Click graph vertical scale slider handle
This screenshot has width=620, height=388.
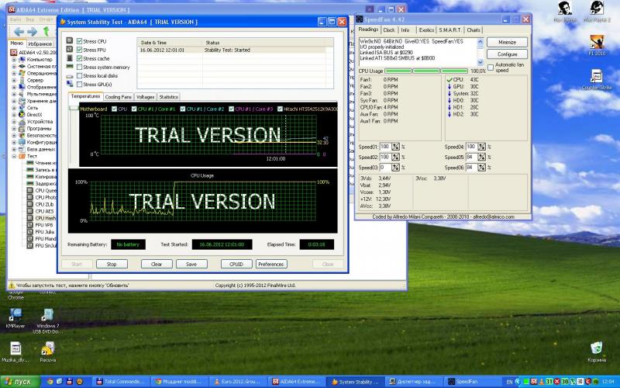pos(74,108)
